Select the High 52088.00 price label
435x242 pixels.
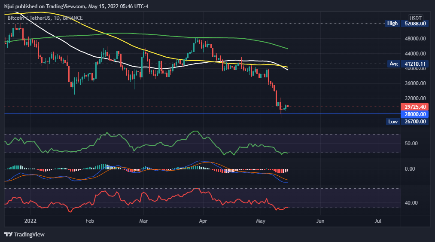click(415, 24)
